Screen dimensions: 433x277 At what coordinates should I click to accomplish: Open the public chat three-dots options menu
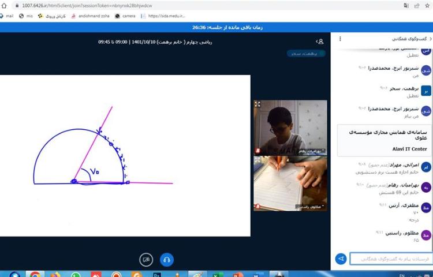coord(340,39)
